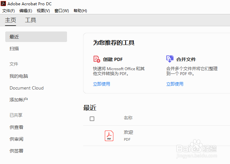
Task: Switch to the 工具 tab
Action: point(31,20)
